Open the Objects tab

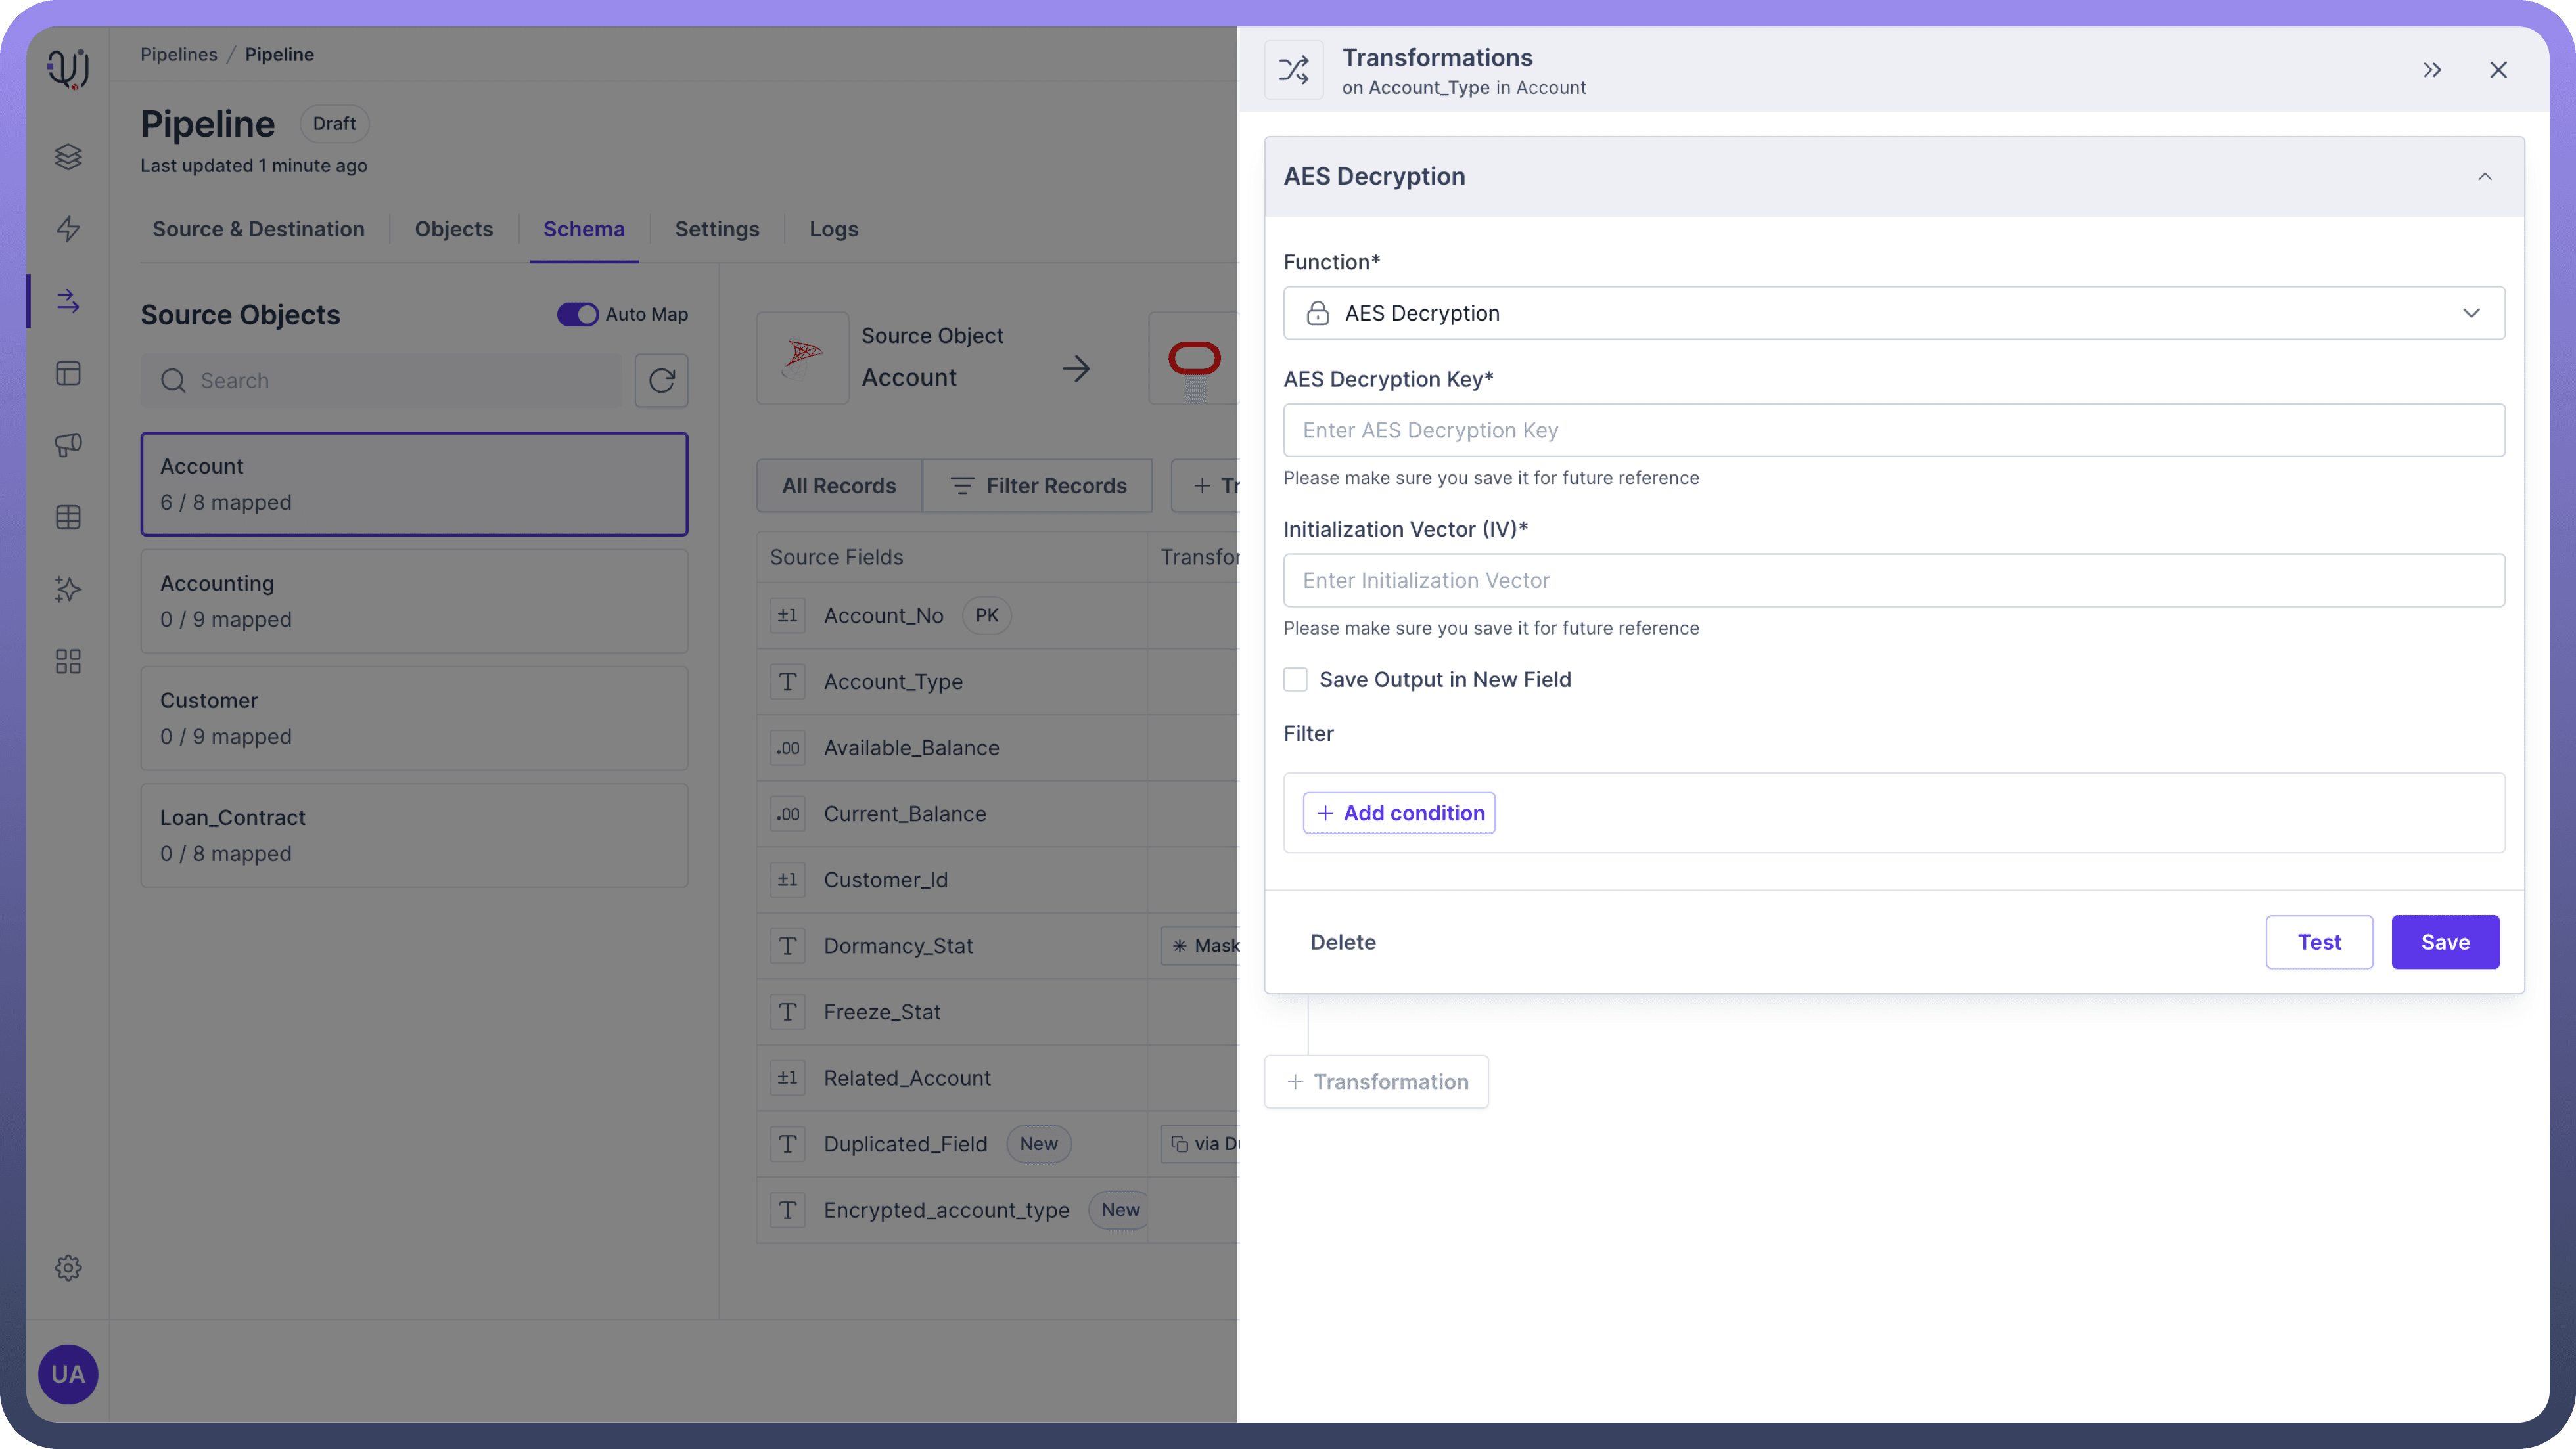[x=453, y=229]
